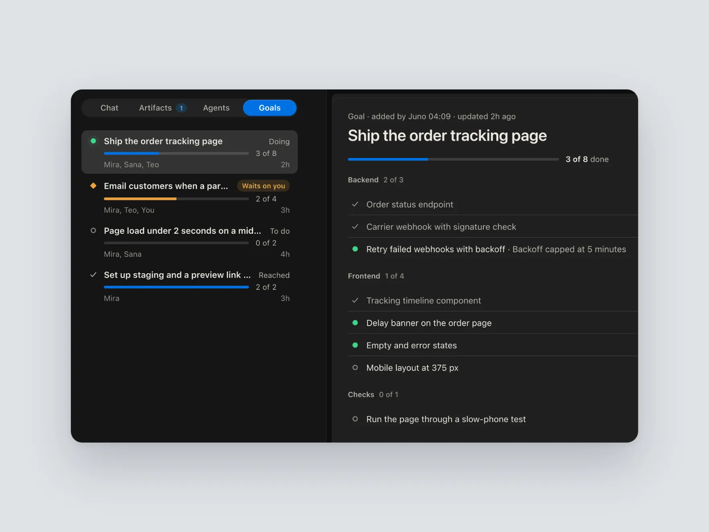Click Backoff capped at 5 minutes note
This screenshot has height=532, width=709.
pos(569,249)
